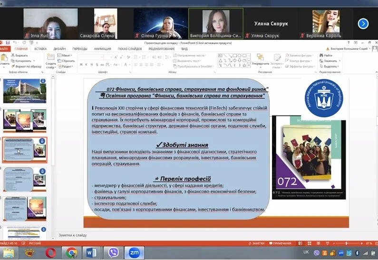Toggle bold (Ж) text formatting
This screenshot has width=378, height=260.
(80, 66)
